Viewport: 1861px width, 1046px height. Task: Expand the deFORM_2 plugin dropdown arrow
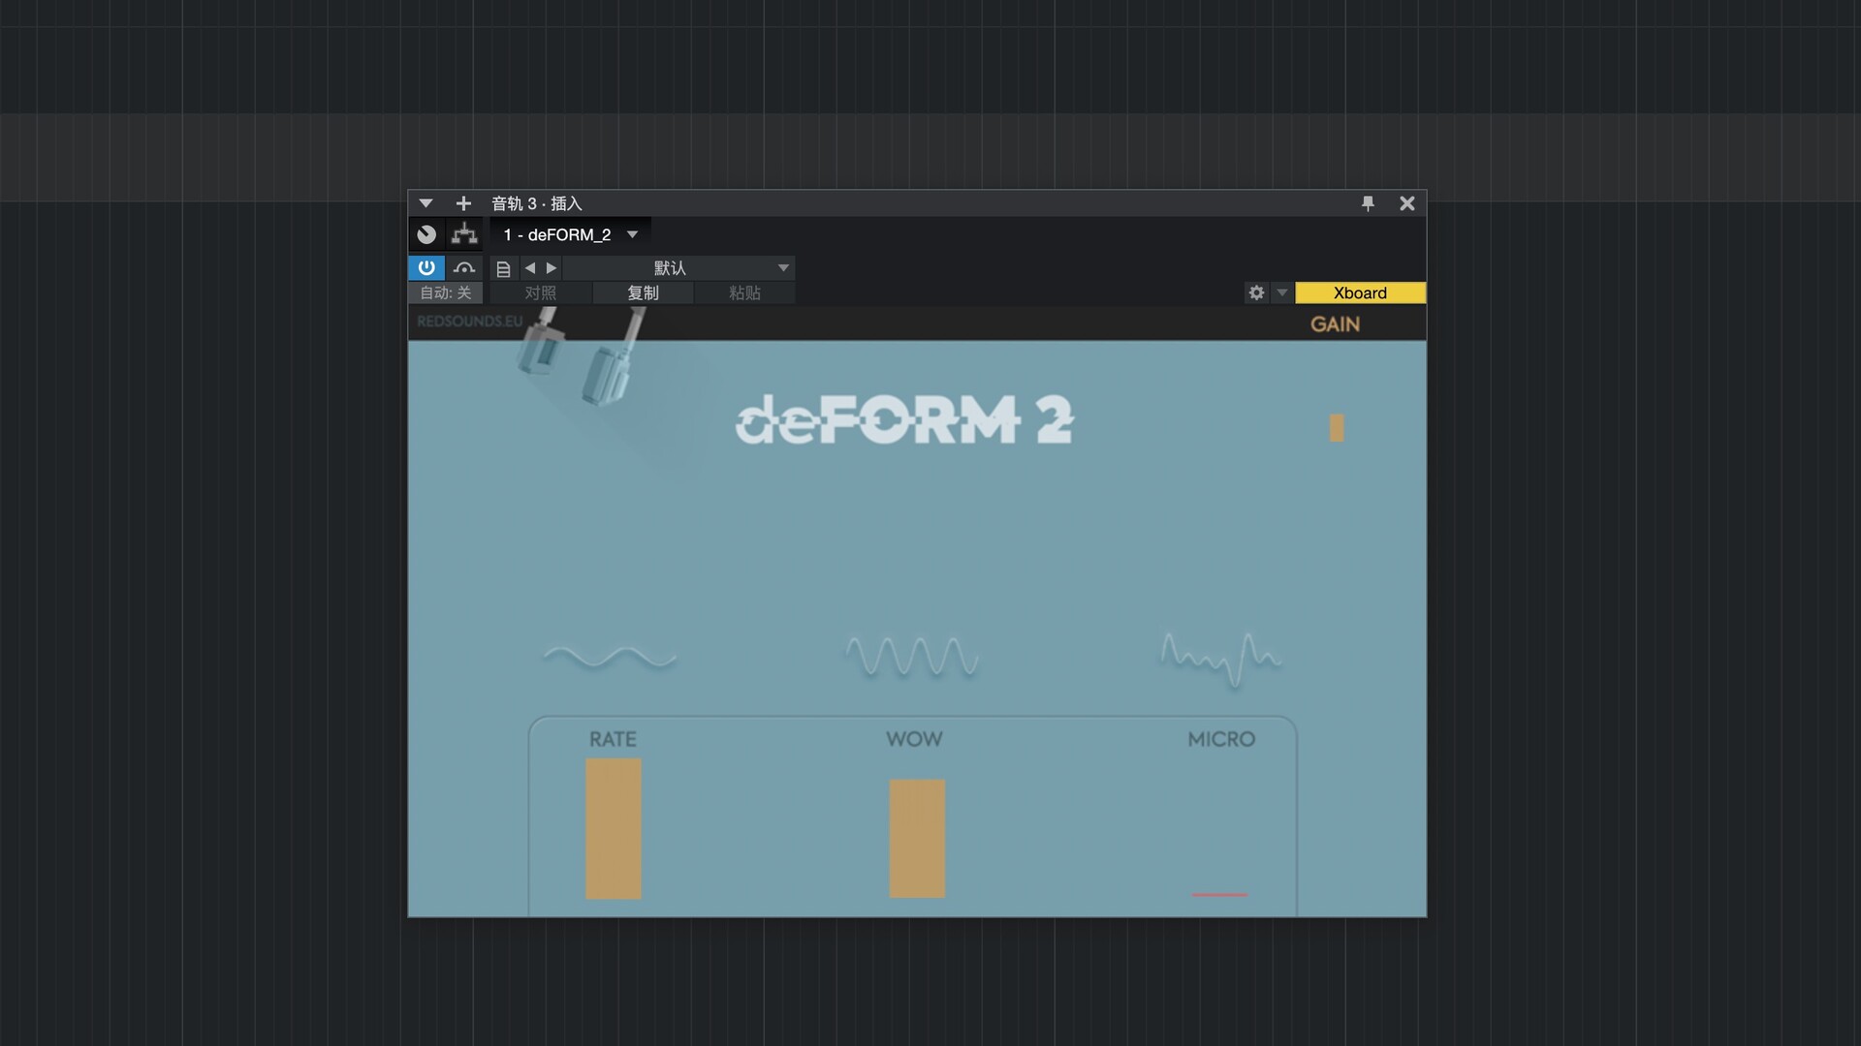point(632,234)
